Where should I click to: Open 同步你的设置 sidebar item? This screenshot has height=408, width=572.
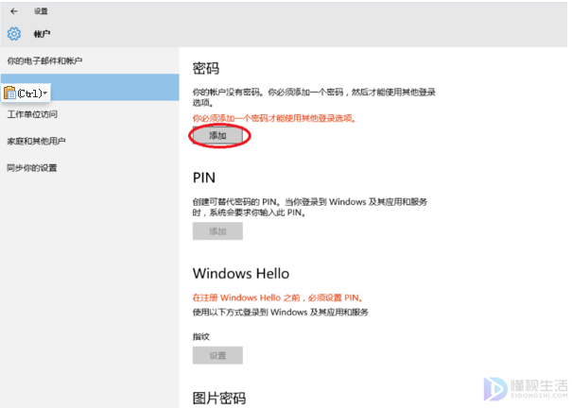32,168
